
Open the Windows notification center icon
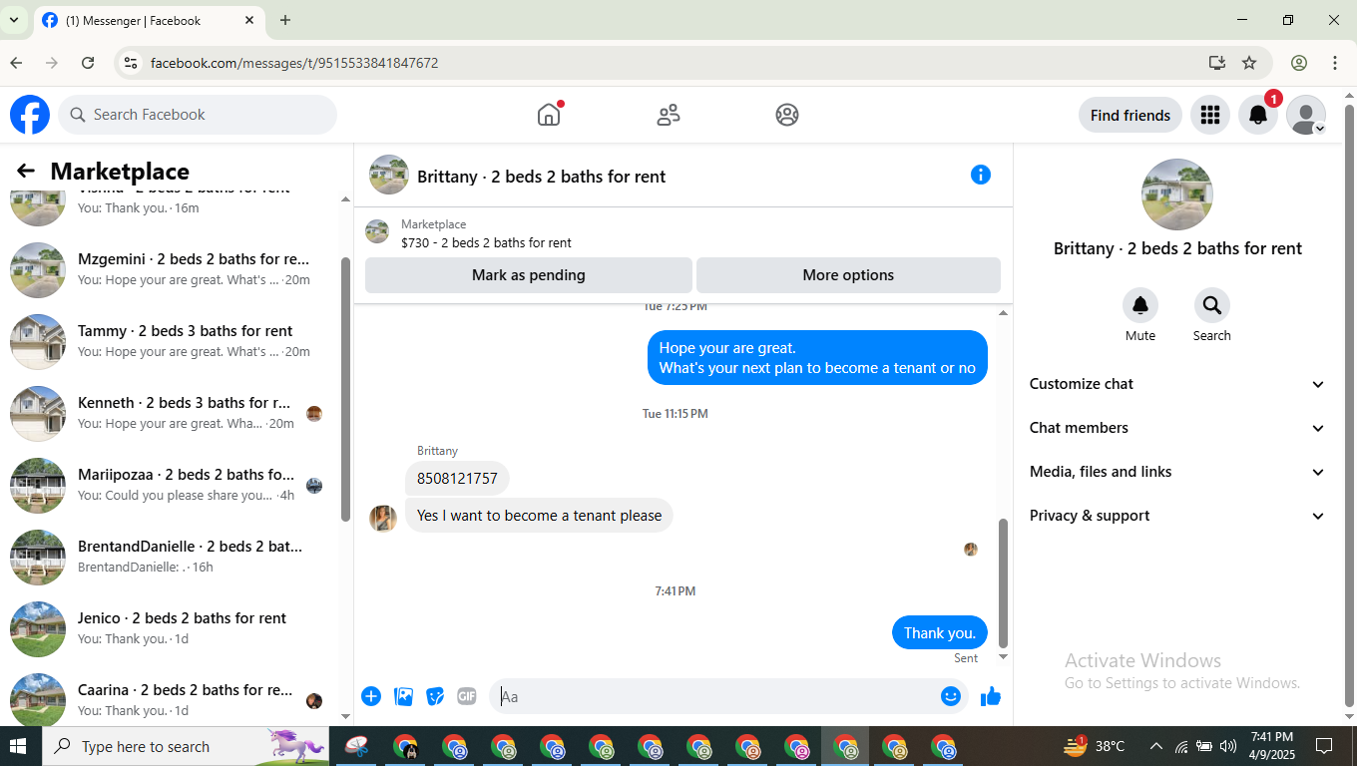click(x=1324, y=746)
